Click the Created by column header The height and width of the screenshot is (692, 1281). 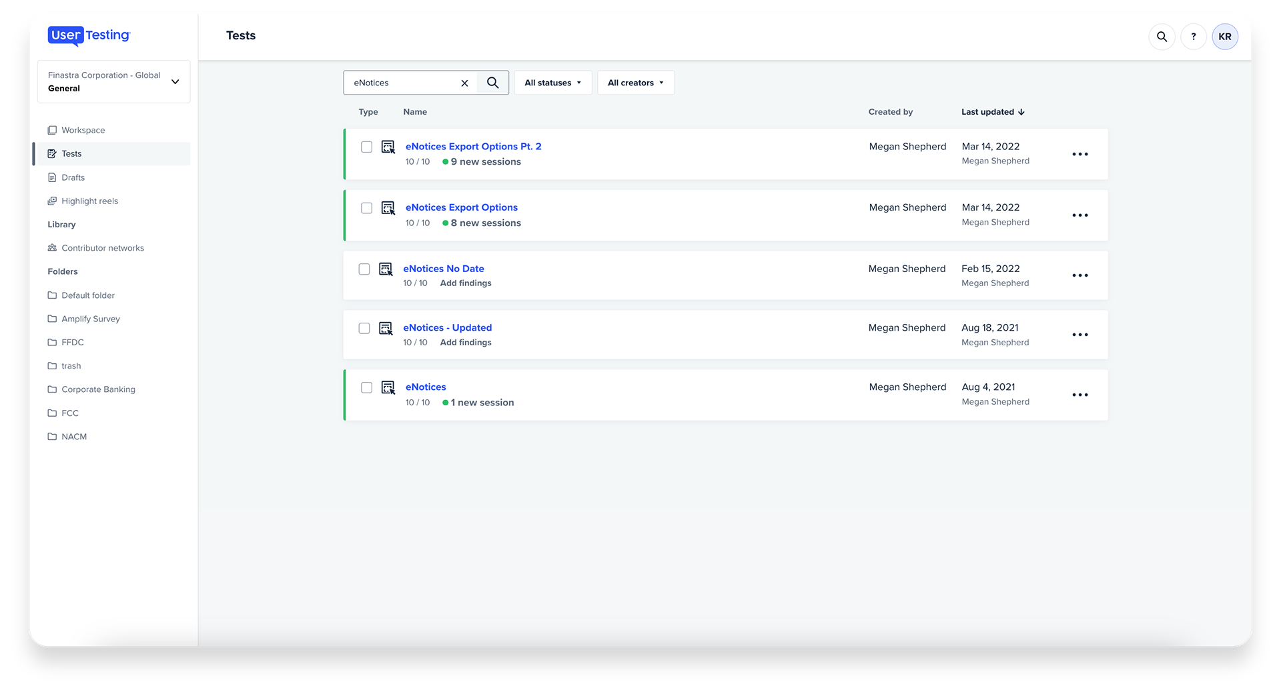891,112
